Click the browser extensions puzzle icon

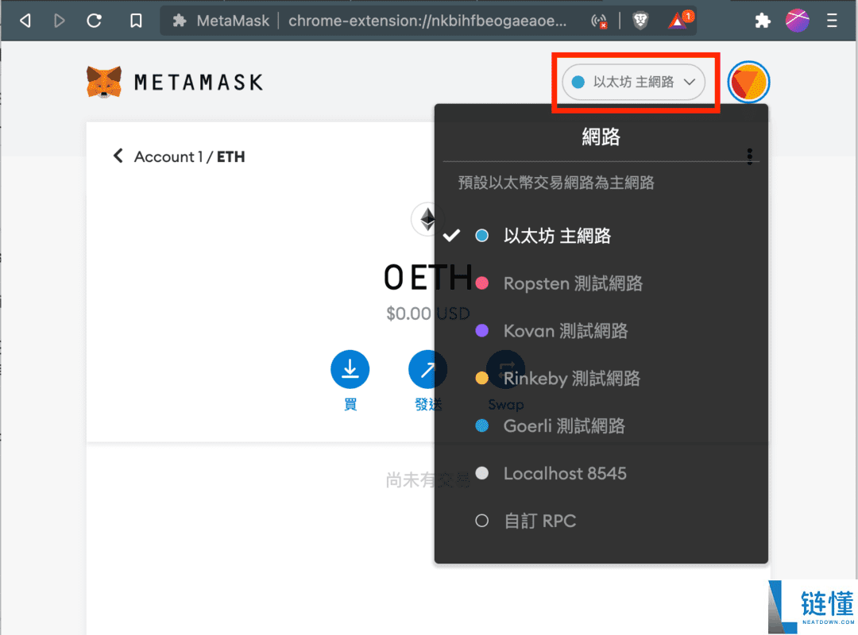point(762,20)
